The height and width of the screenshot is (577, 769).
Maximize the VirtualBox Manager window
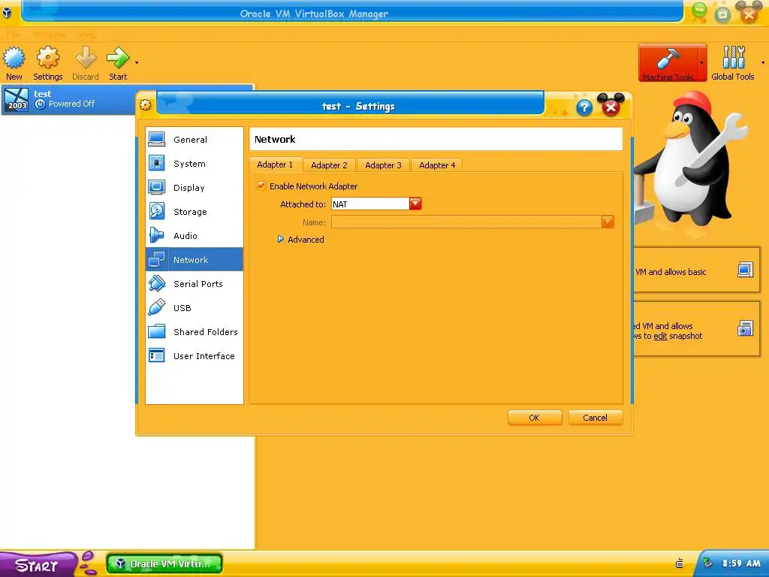tap(722, 15)
